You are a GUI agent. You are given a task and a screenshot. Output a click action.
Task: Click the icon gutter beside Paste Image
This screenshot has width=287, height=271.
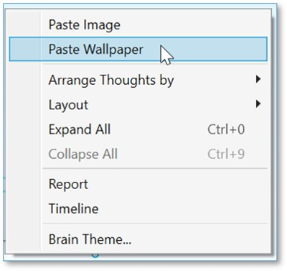24,24
